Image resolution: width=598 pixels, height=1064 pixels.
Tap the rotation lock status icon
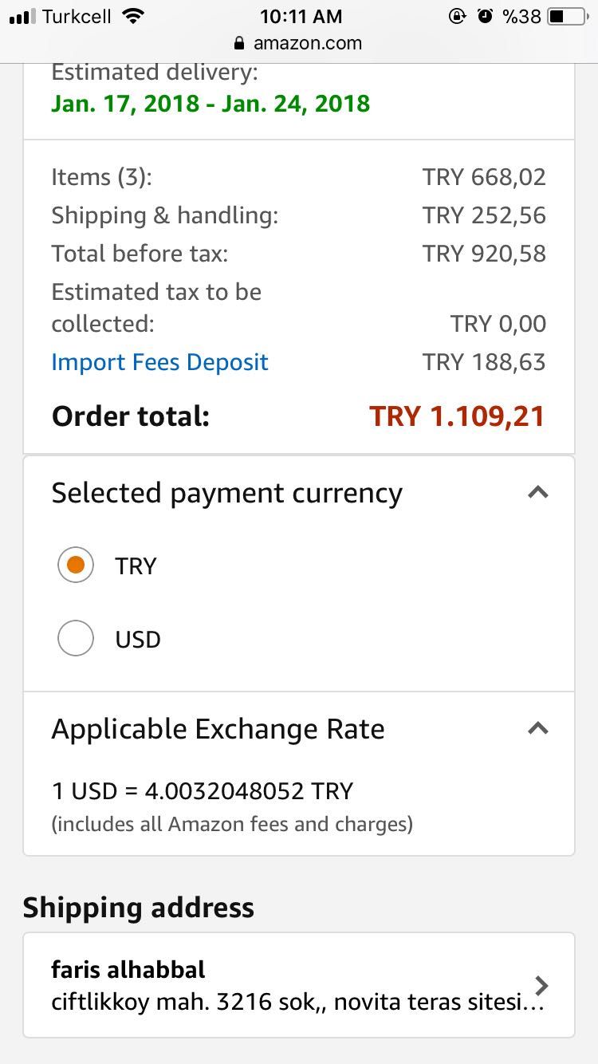tap(458, 16)
